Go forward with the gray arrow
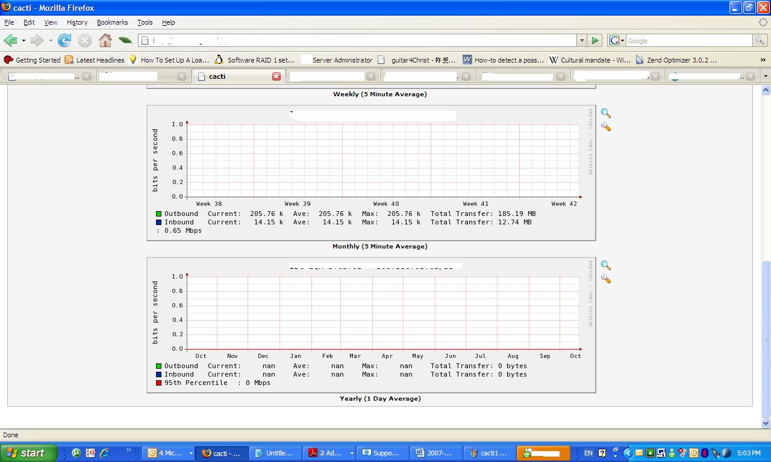 (x=37, y=40)
